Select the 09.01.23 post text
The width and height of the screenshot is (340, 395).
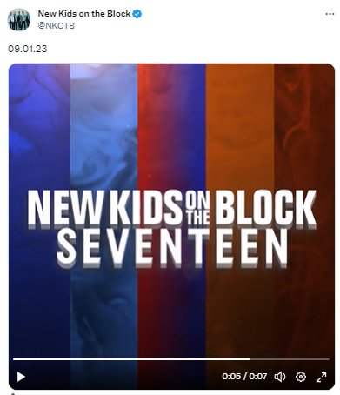click(27, 49)
